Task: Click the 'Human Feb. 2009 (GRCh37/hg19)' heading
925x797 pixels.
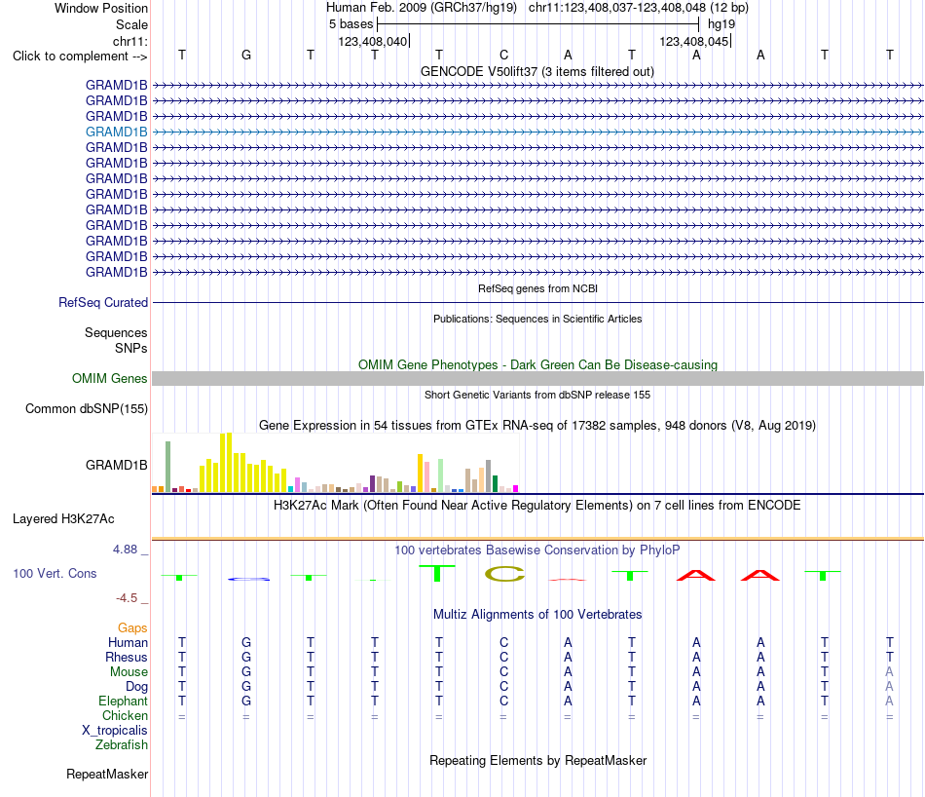Action: point(422,8)
